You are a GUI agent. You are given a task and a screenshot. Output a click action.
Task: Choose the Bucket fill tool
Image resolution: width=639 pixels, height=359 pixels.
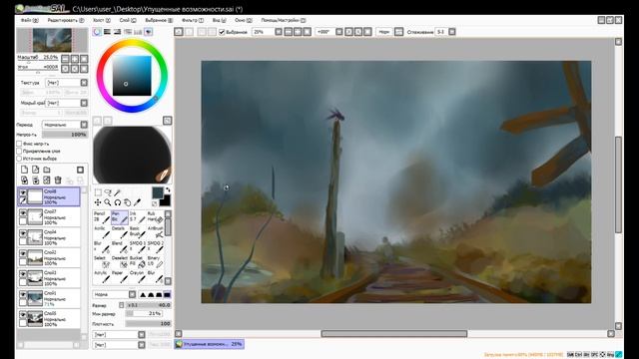138,261
